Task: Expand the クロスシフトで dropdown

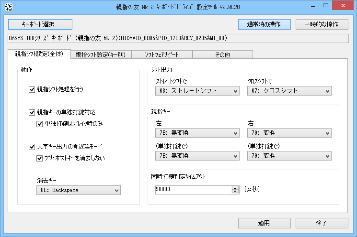Action: 289,91
